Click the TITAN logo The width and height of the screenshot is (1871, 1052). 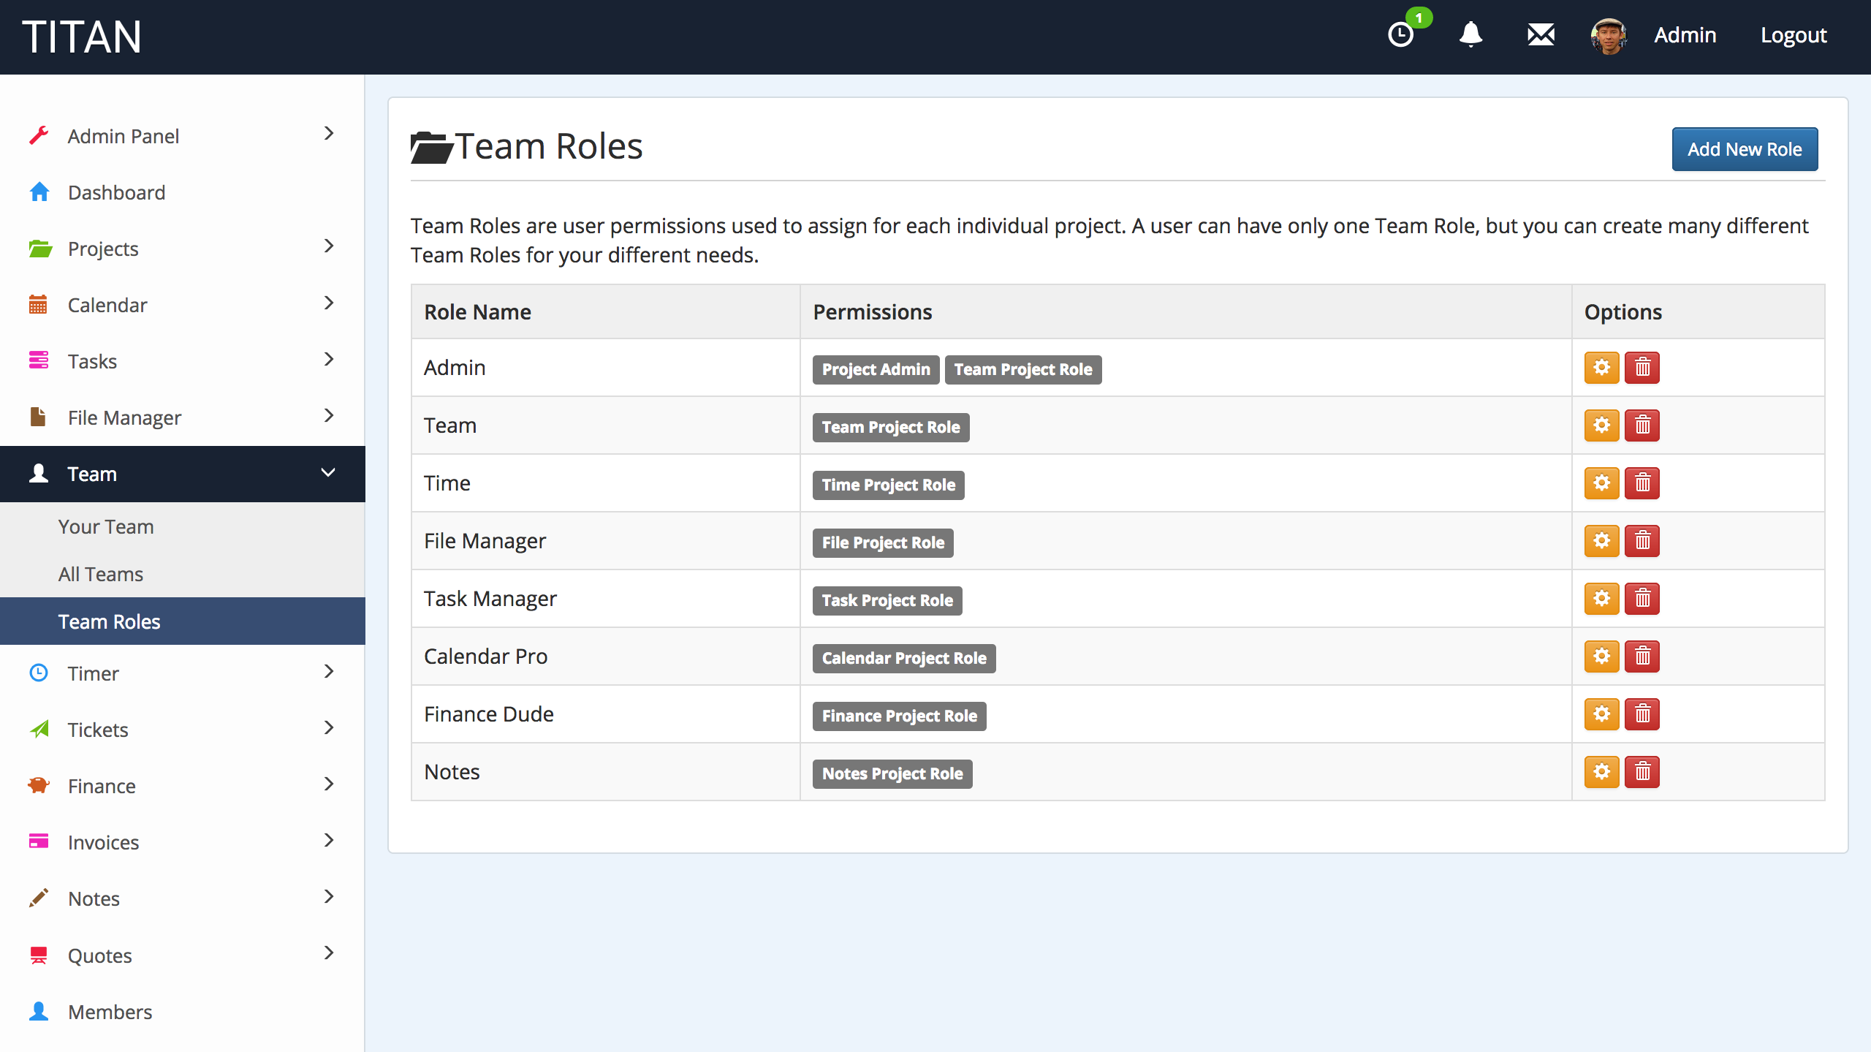[x=82, y=37]
